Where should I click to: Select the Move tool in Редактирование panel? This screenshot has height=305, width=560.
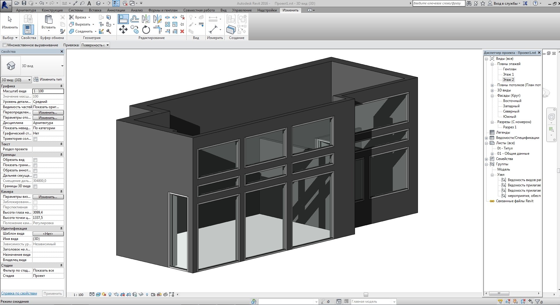[123, 29]
